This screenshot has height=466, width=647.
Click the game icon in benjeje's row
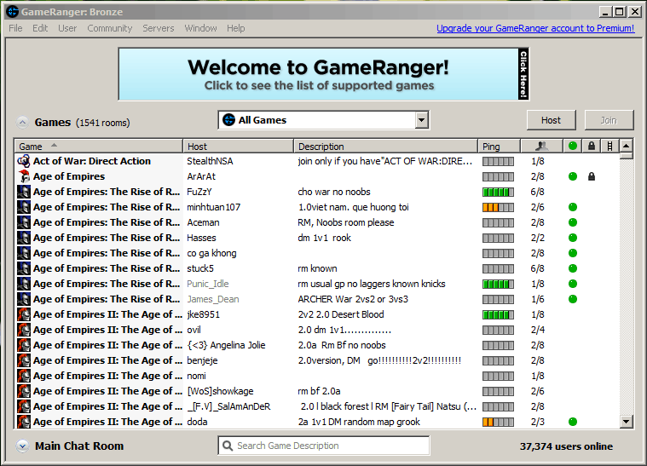tap(24, 360)
